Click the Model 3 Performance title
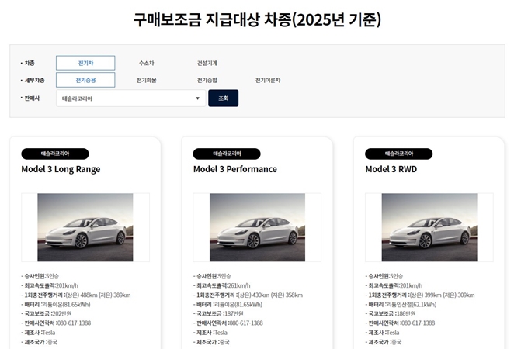528x349 pixels. pos(235,169)
